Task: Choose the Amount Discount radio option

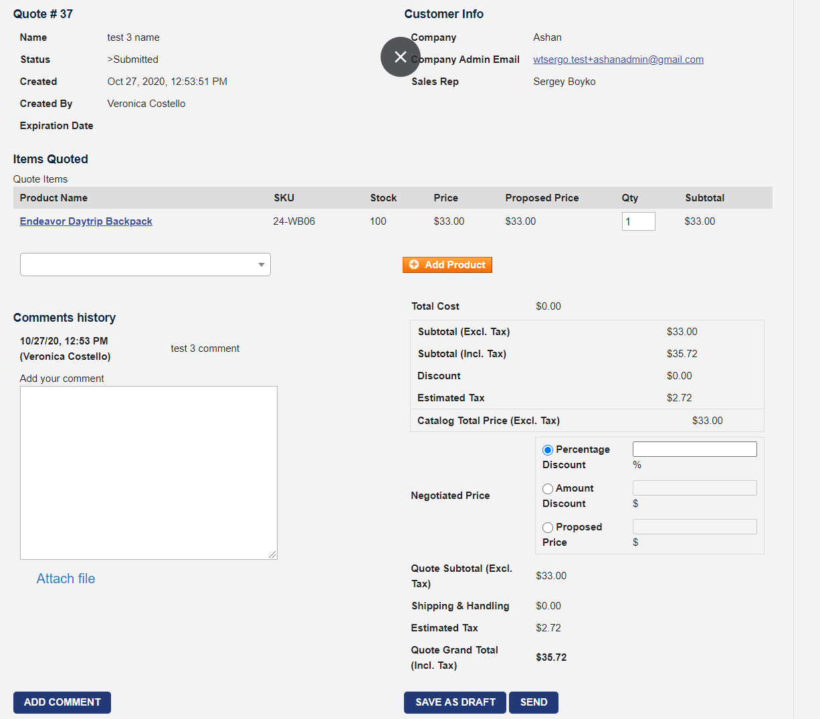Action: [548, 489]
